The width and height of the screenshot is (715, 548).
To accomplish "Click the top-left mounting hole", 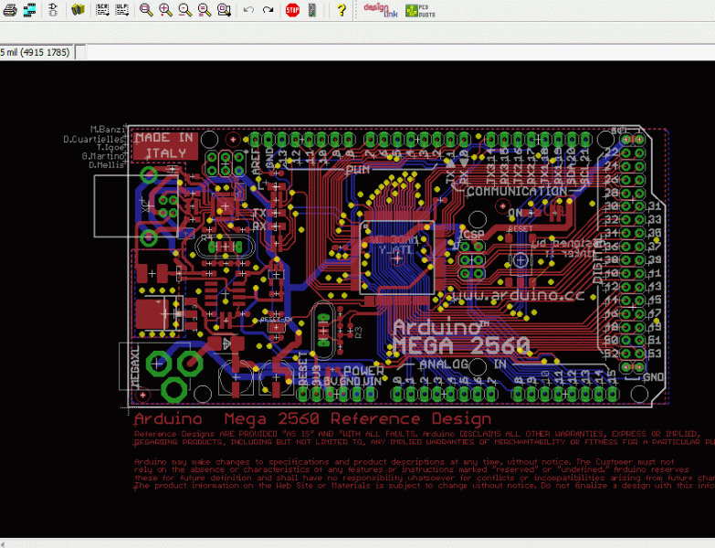I will tap(210, 140).
